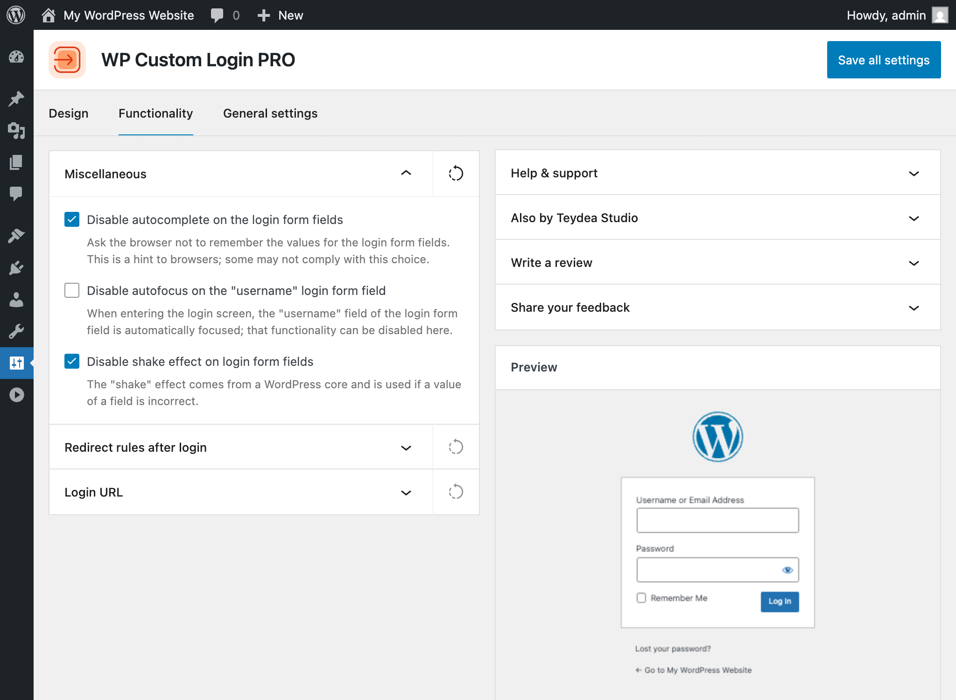Uncheck Disable shake effect checkbox
The height and width of the screenshot is (700, 956).
[x=72, y=361]
